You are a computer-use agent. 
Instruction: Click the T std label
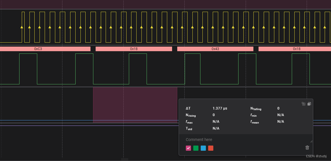(189, 129)
